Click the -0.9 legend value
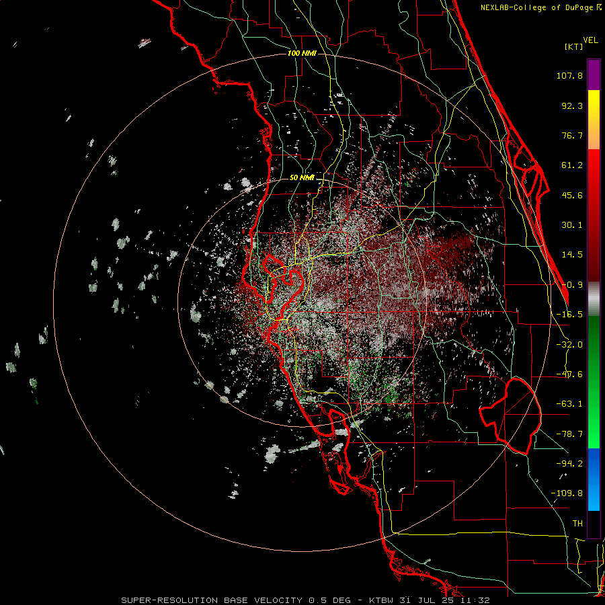This screenshot has height=605, width=605. coord(572,285)
